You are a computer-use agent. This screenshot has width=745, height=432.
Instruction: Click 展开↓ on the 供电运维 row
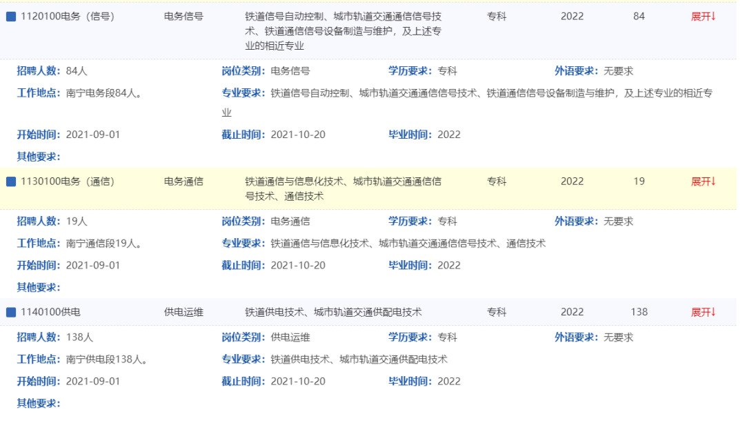(x=703, y=312)
